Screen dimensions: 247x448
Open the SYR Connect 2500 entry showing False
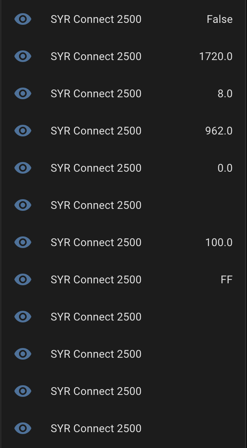click(96, 19)
